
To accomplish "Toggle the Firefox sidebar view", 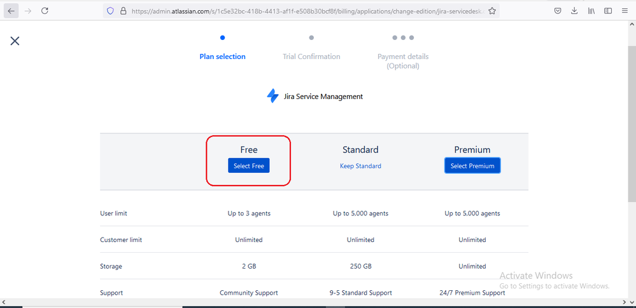I will click(x=608, y=11).
